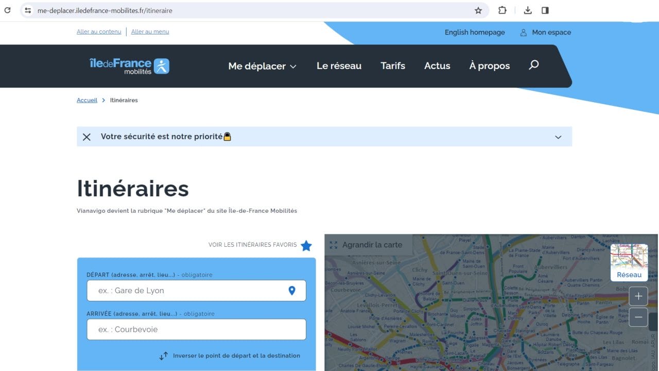Viewport: 659px width, 371px height.
Task: Expand the 'Votre sécurité' banner chevron
Action: (558, 137)
